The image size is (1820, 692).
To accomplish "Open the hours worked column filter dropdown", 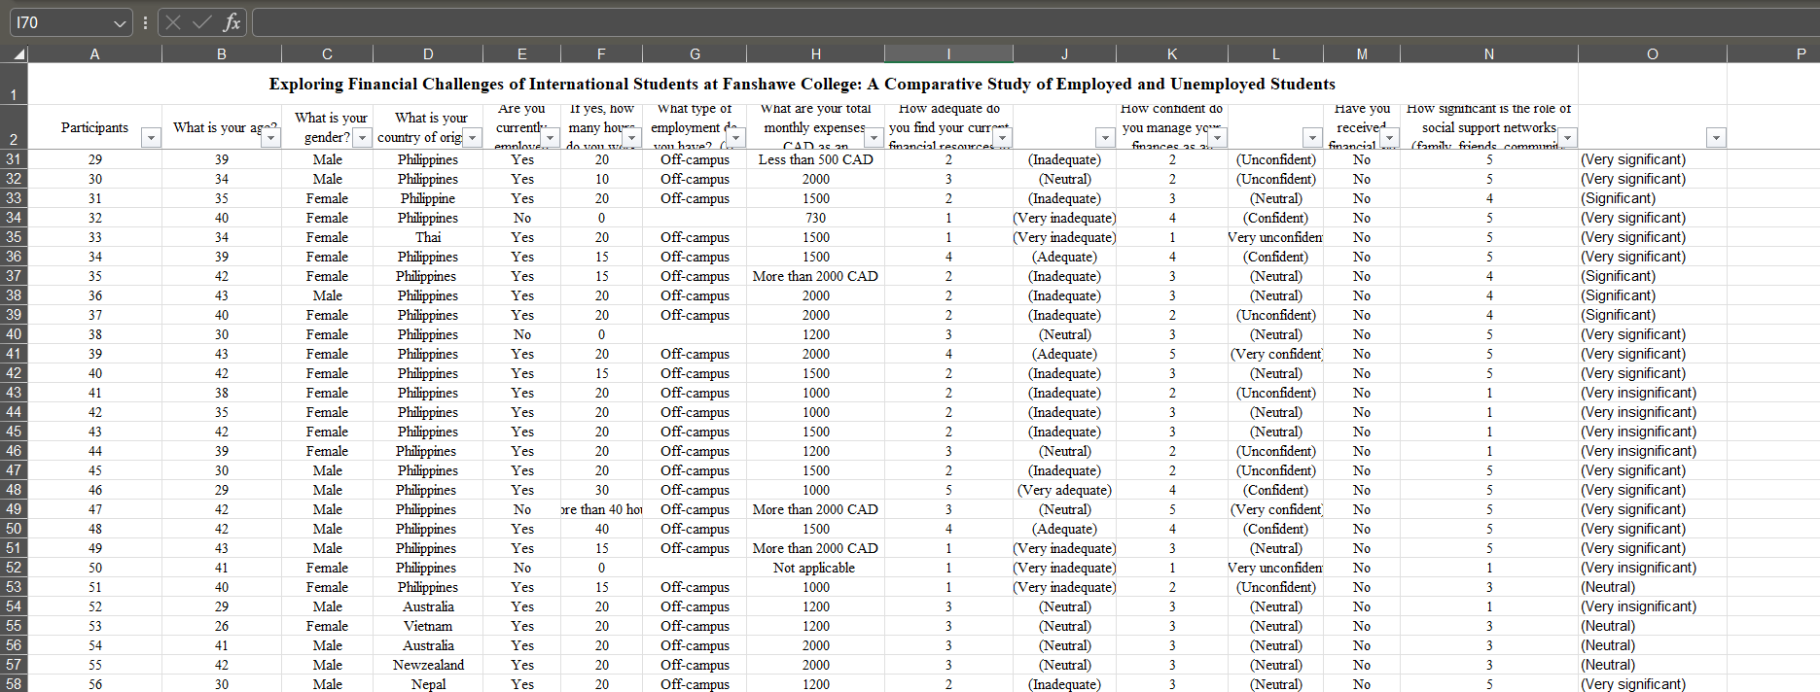I will pyautogui.click(x=631, y=138).
